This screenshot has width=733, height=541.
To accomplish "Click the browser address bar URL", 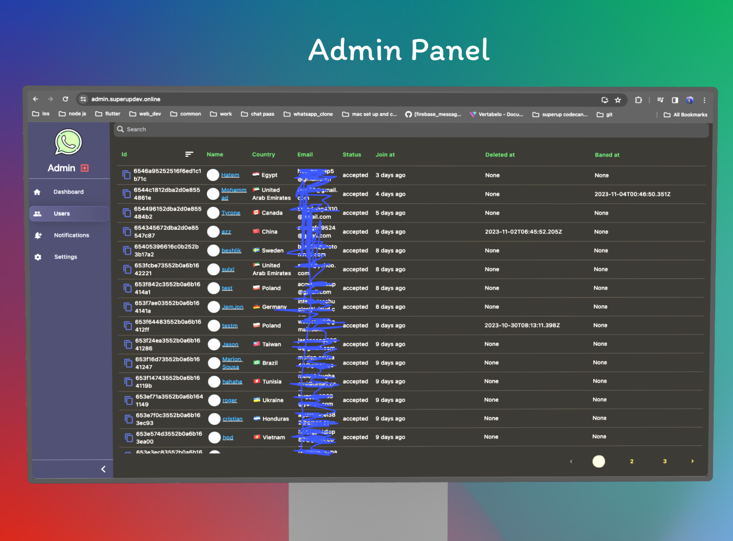I will [126, 99].
